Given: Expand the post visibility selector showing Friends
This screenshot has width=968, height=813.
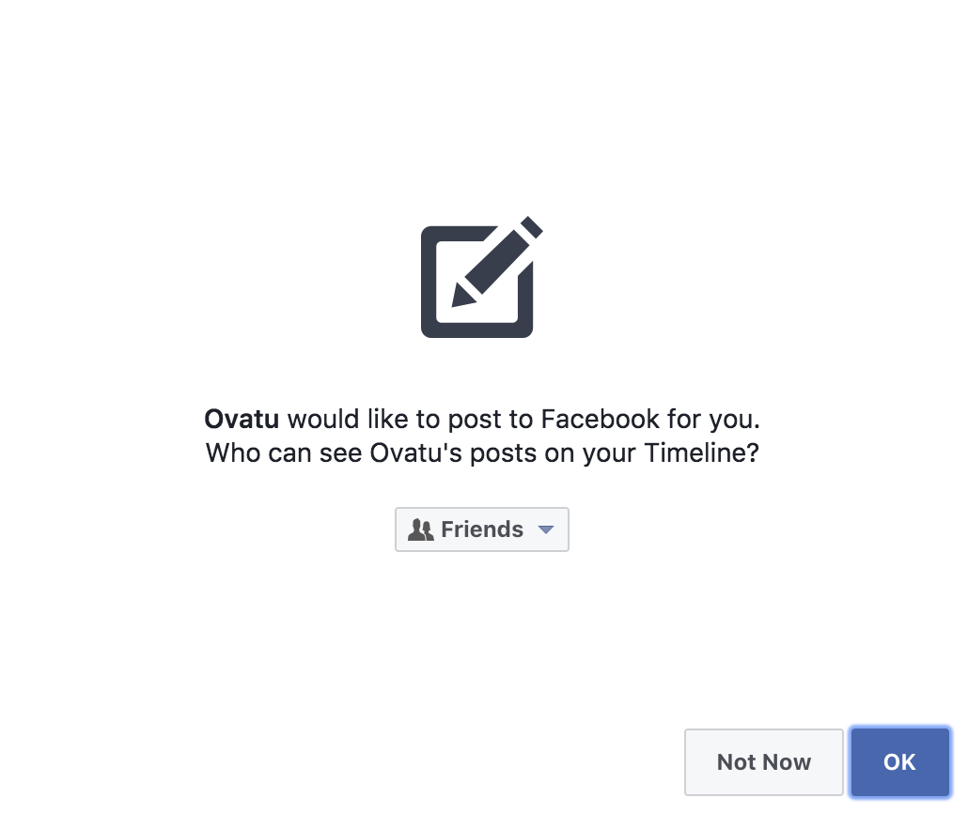Looking at the screenshot, I should 481,529.
